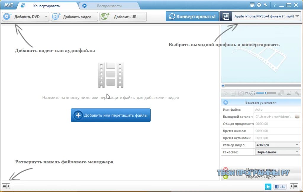
Task: Expand the Параметры видео section
Action: [x=261, y=170]
